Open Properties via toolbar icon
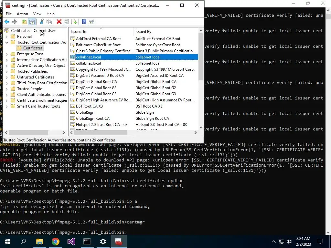Image resolution: width=331 pixels, height=248 pixels. (x=66, y=22)
